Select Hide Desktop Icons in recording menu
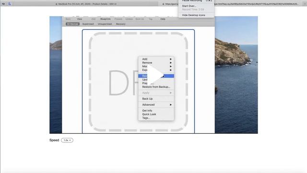The width and height of the screenshot is (307, 173). [194, 15]
